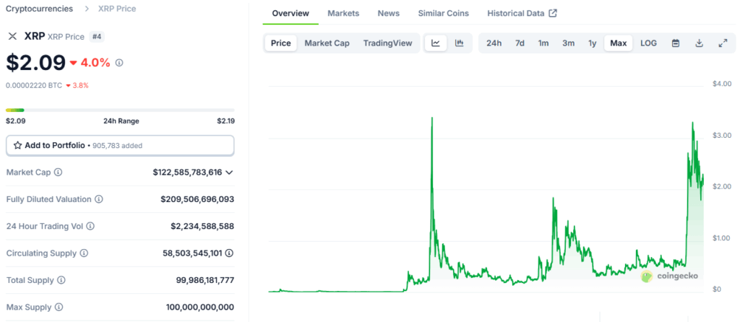Screen dimensions: 740x322
Task: Click info icon after 58,503,545,101 value
Action: pyautogui.click(x=229, y=253)
